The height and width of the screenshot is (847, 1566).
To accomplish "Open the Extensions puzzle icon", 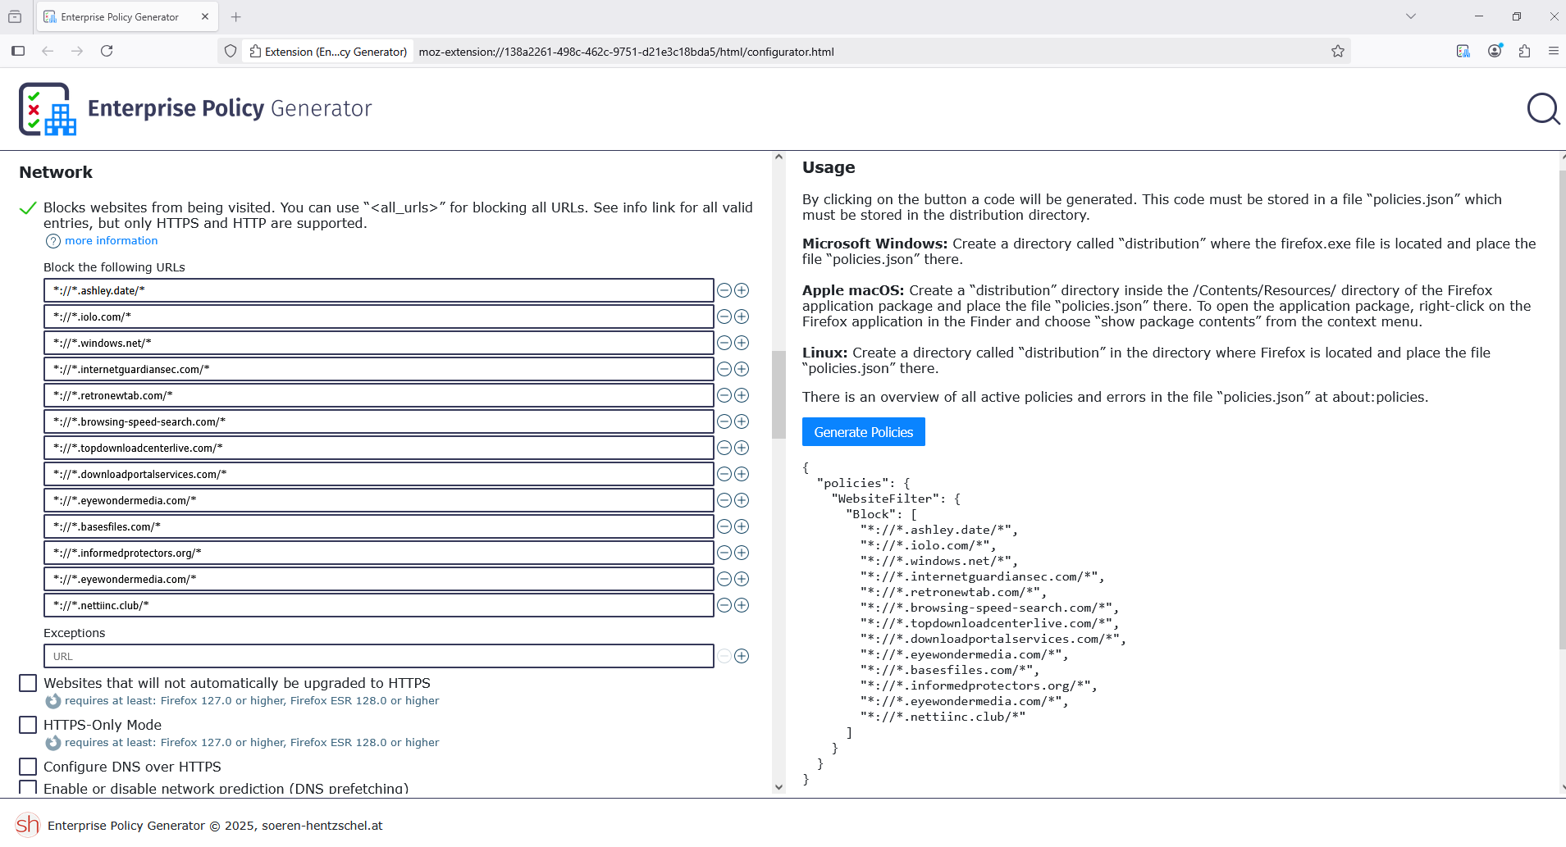I will (1524, 51).
